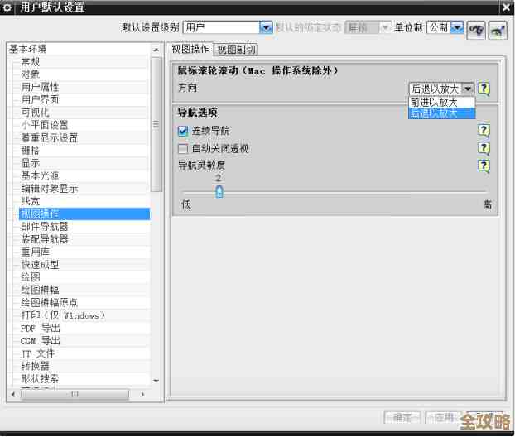
Task: Click the horizontal scrollbar left arrow
Action: pos(12,394)
